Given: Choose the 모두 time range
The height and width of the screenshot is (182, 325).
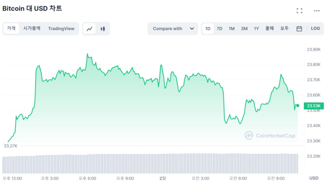Looking at the screenshot, I should pyautogui.click(x=285, y=29).
